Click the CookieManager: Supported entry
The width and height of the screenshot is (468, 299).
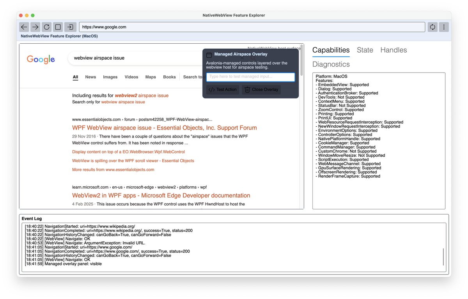click(x=342, y=143)
